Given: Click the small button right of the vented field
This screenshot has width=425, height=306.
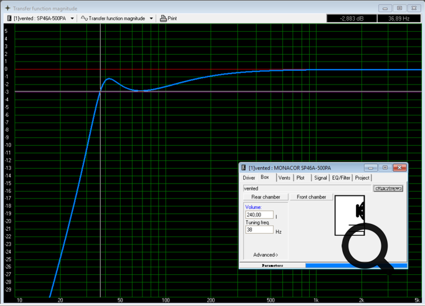Looking at the screenshot, I should coord(388,188).
